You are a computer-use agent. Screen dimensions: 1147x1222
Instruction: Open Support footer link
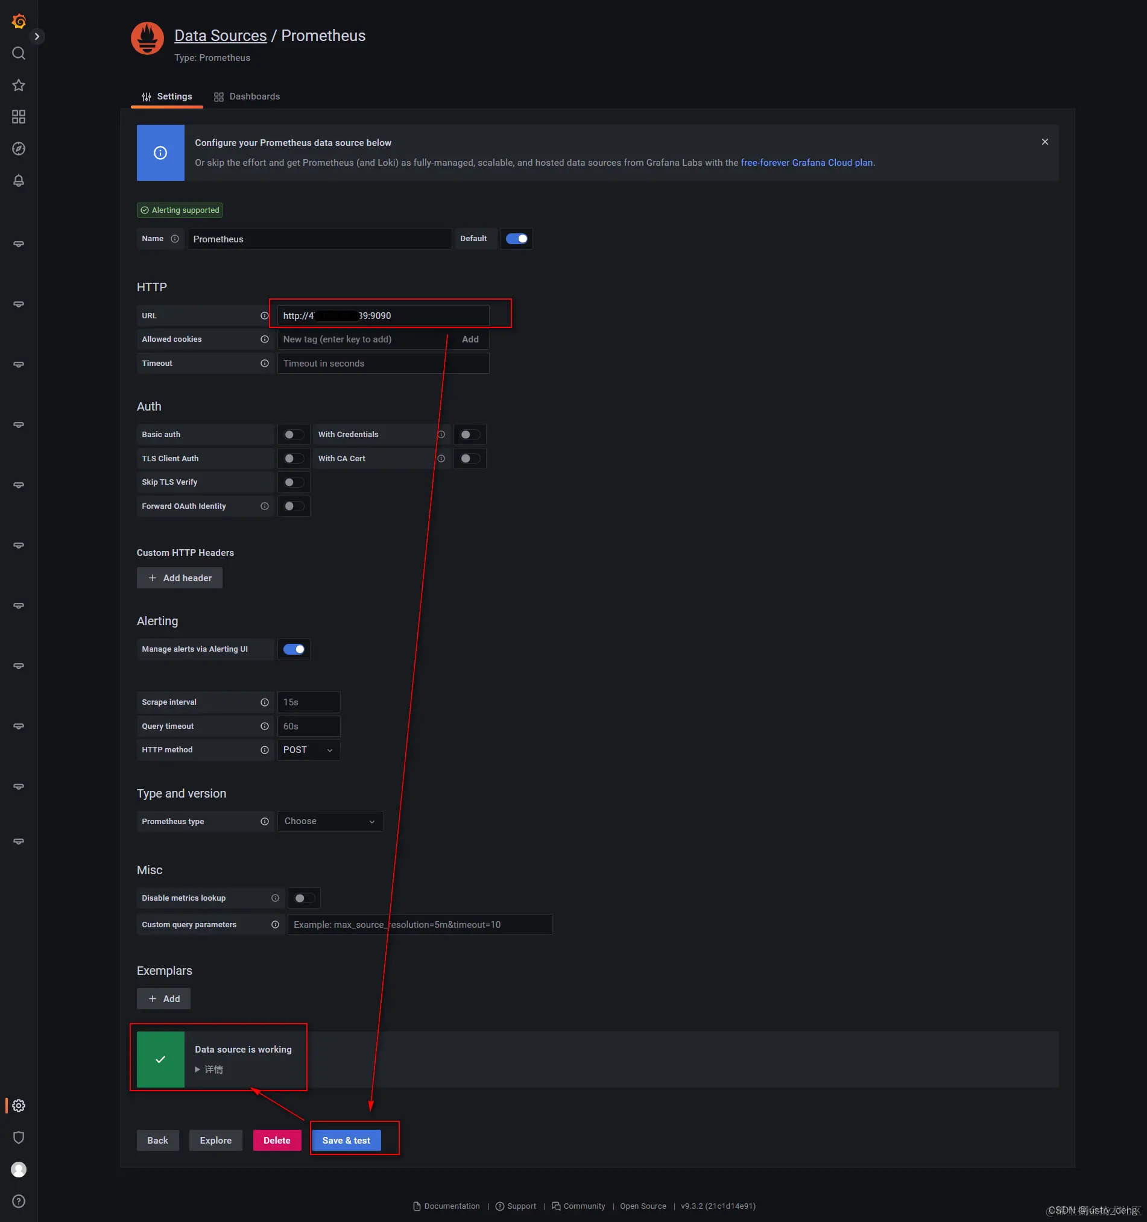[516, 1206]
